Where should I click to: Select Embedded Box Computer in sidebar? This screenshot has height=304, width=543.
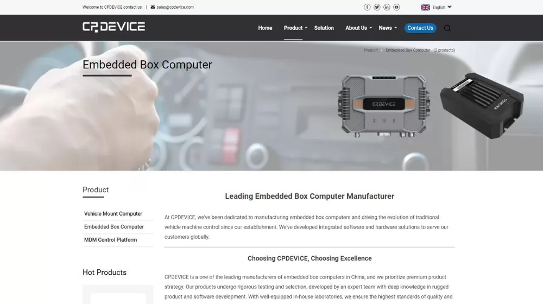click(x=113, y=227)
